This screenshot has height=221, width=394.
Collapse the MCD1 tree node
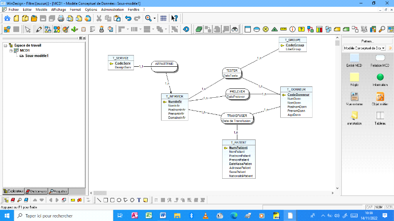click(11, 50)
